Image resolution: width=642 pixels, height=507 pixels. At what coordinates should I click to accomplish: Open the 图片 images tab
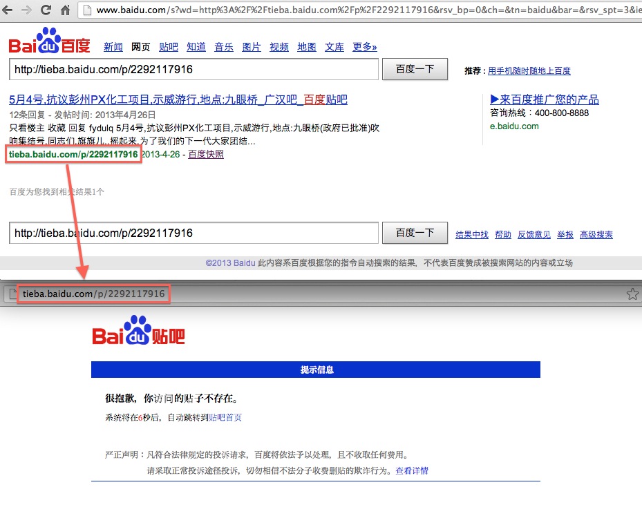(252, 47)
